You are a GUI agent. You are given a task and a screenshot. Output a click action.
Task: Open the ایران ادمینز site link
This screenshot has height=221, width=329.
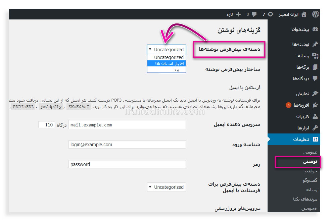coord(288,14)
